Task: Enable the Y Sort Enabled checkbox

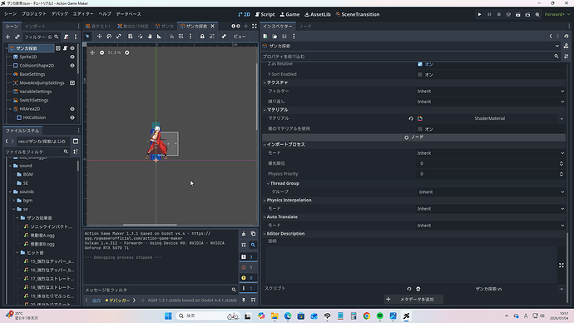Action: (420, 74)
